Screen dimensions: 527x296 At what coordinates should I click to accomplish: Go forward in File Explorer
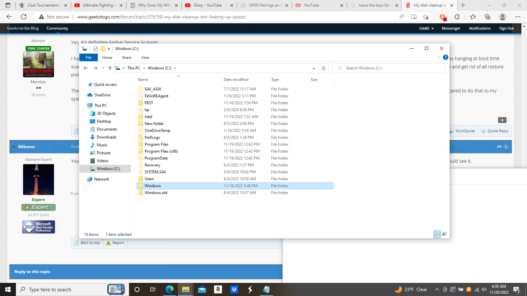point(94,68)
